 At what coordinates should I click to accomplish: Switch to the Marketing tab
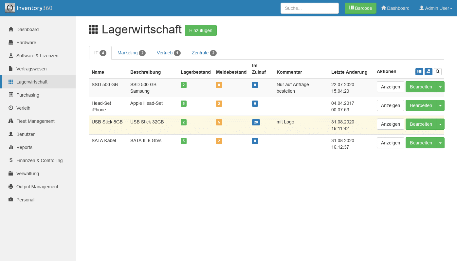(131, 53)
